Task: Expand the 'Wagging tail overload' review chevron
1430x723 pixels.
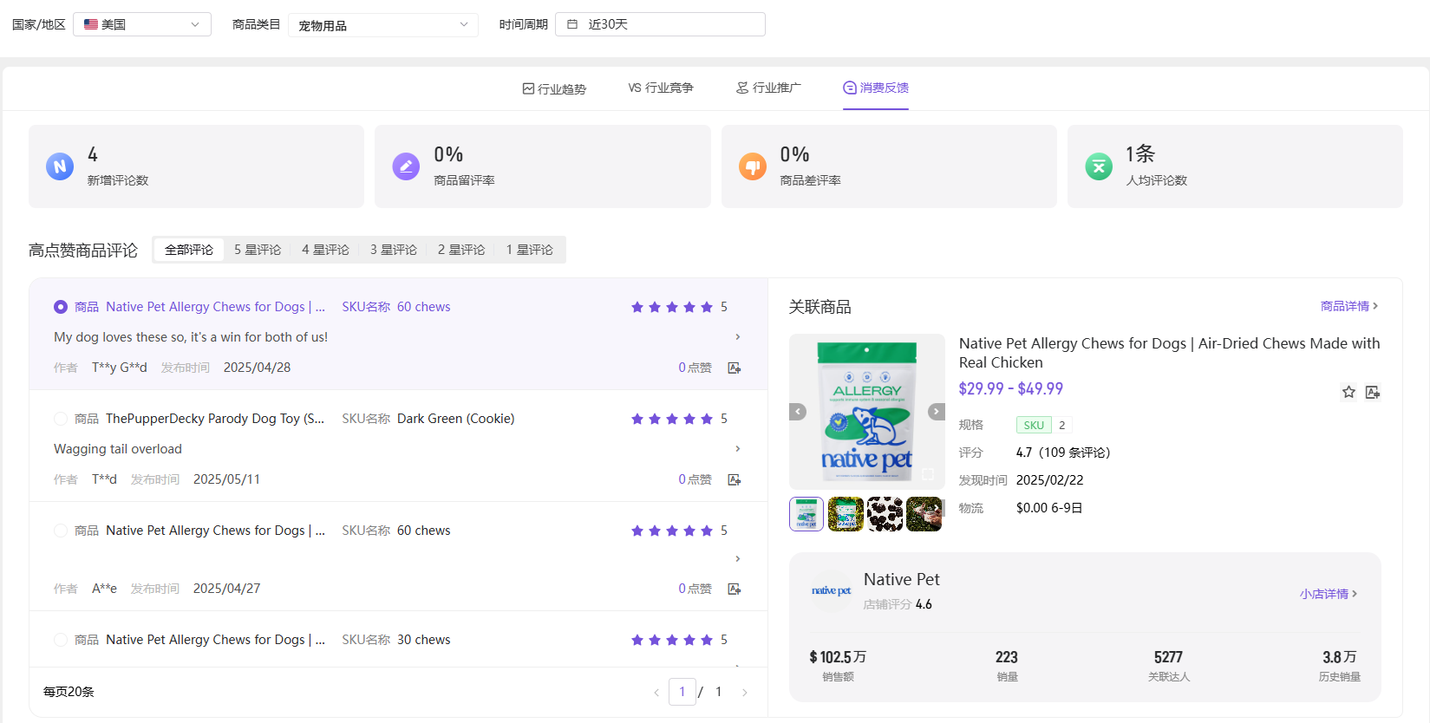Action: pyautogui.click(x=738, y=449)
